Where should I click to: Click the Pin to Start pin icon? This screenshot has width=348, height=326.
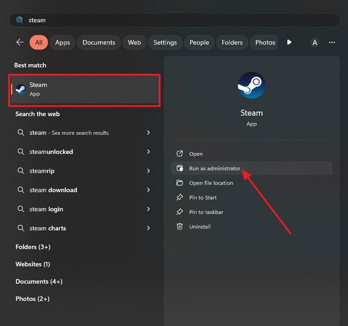click(180, 197)
